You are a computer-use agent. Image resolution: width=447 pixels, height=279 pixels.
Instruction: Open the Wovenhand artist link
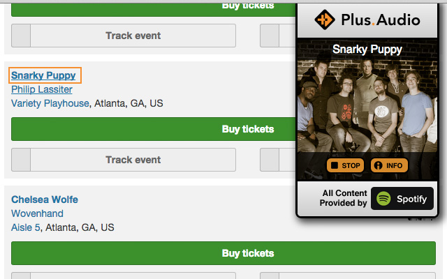[37, 213]
